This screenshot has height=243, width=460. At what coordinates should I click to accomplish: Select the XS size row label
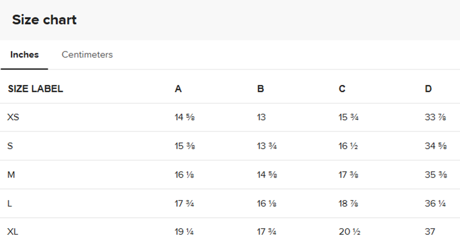[x=13, y=117]
